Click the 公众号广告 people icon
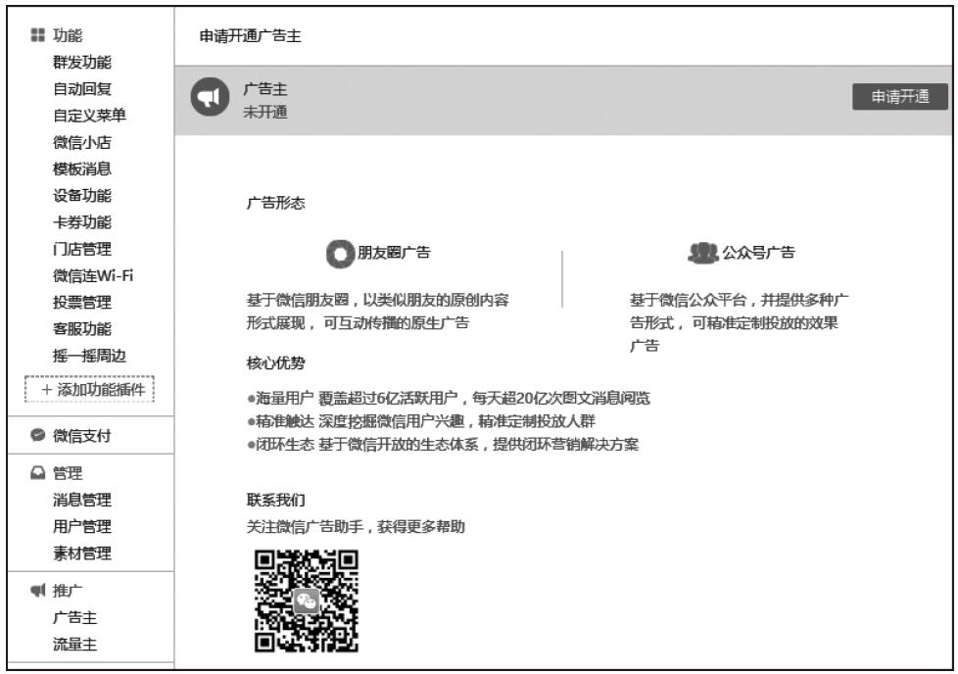This screenshot has width=958, height=674. (x=702, y=253)
